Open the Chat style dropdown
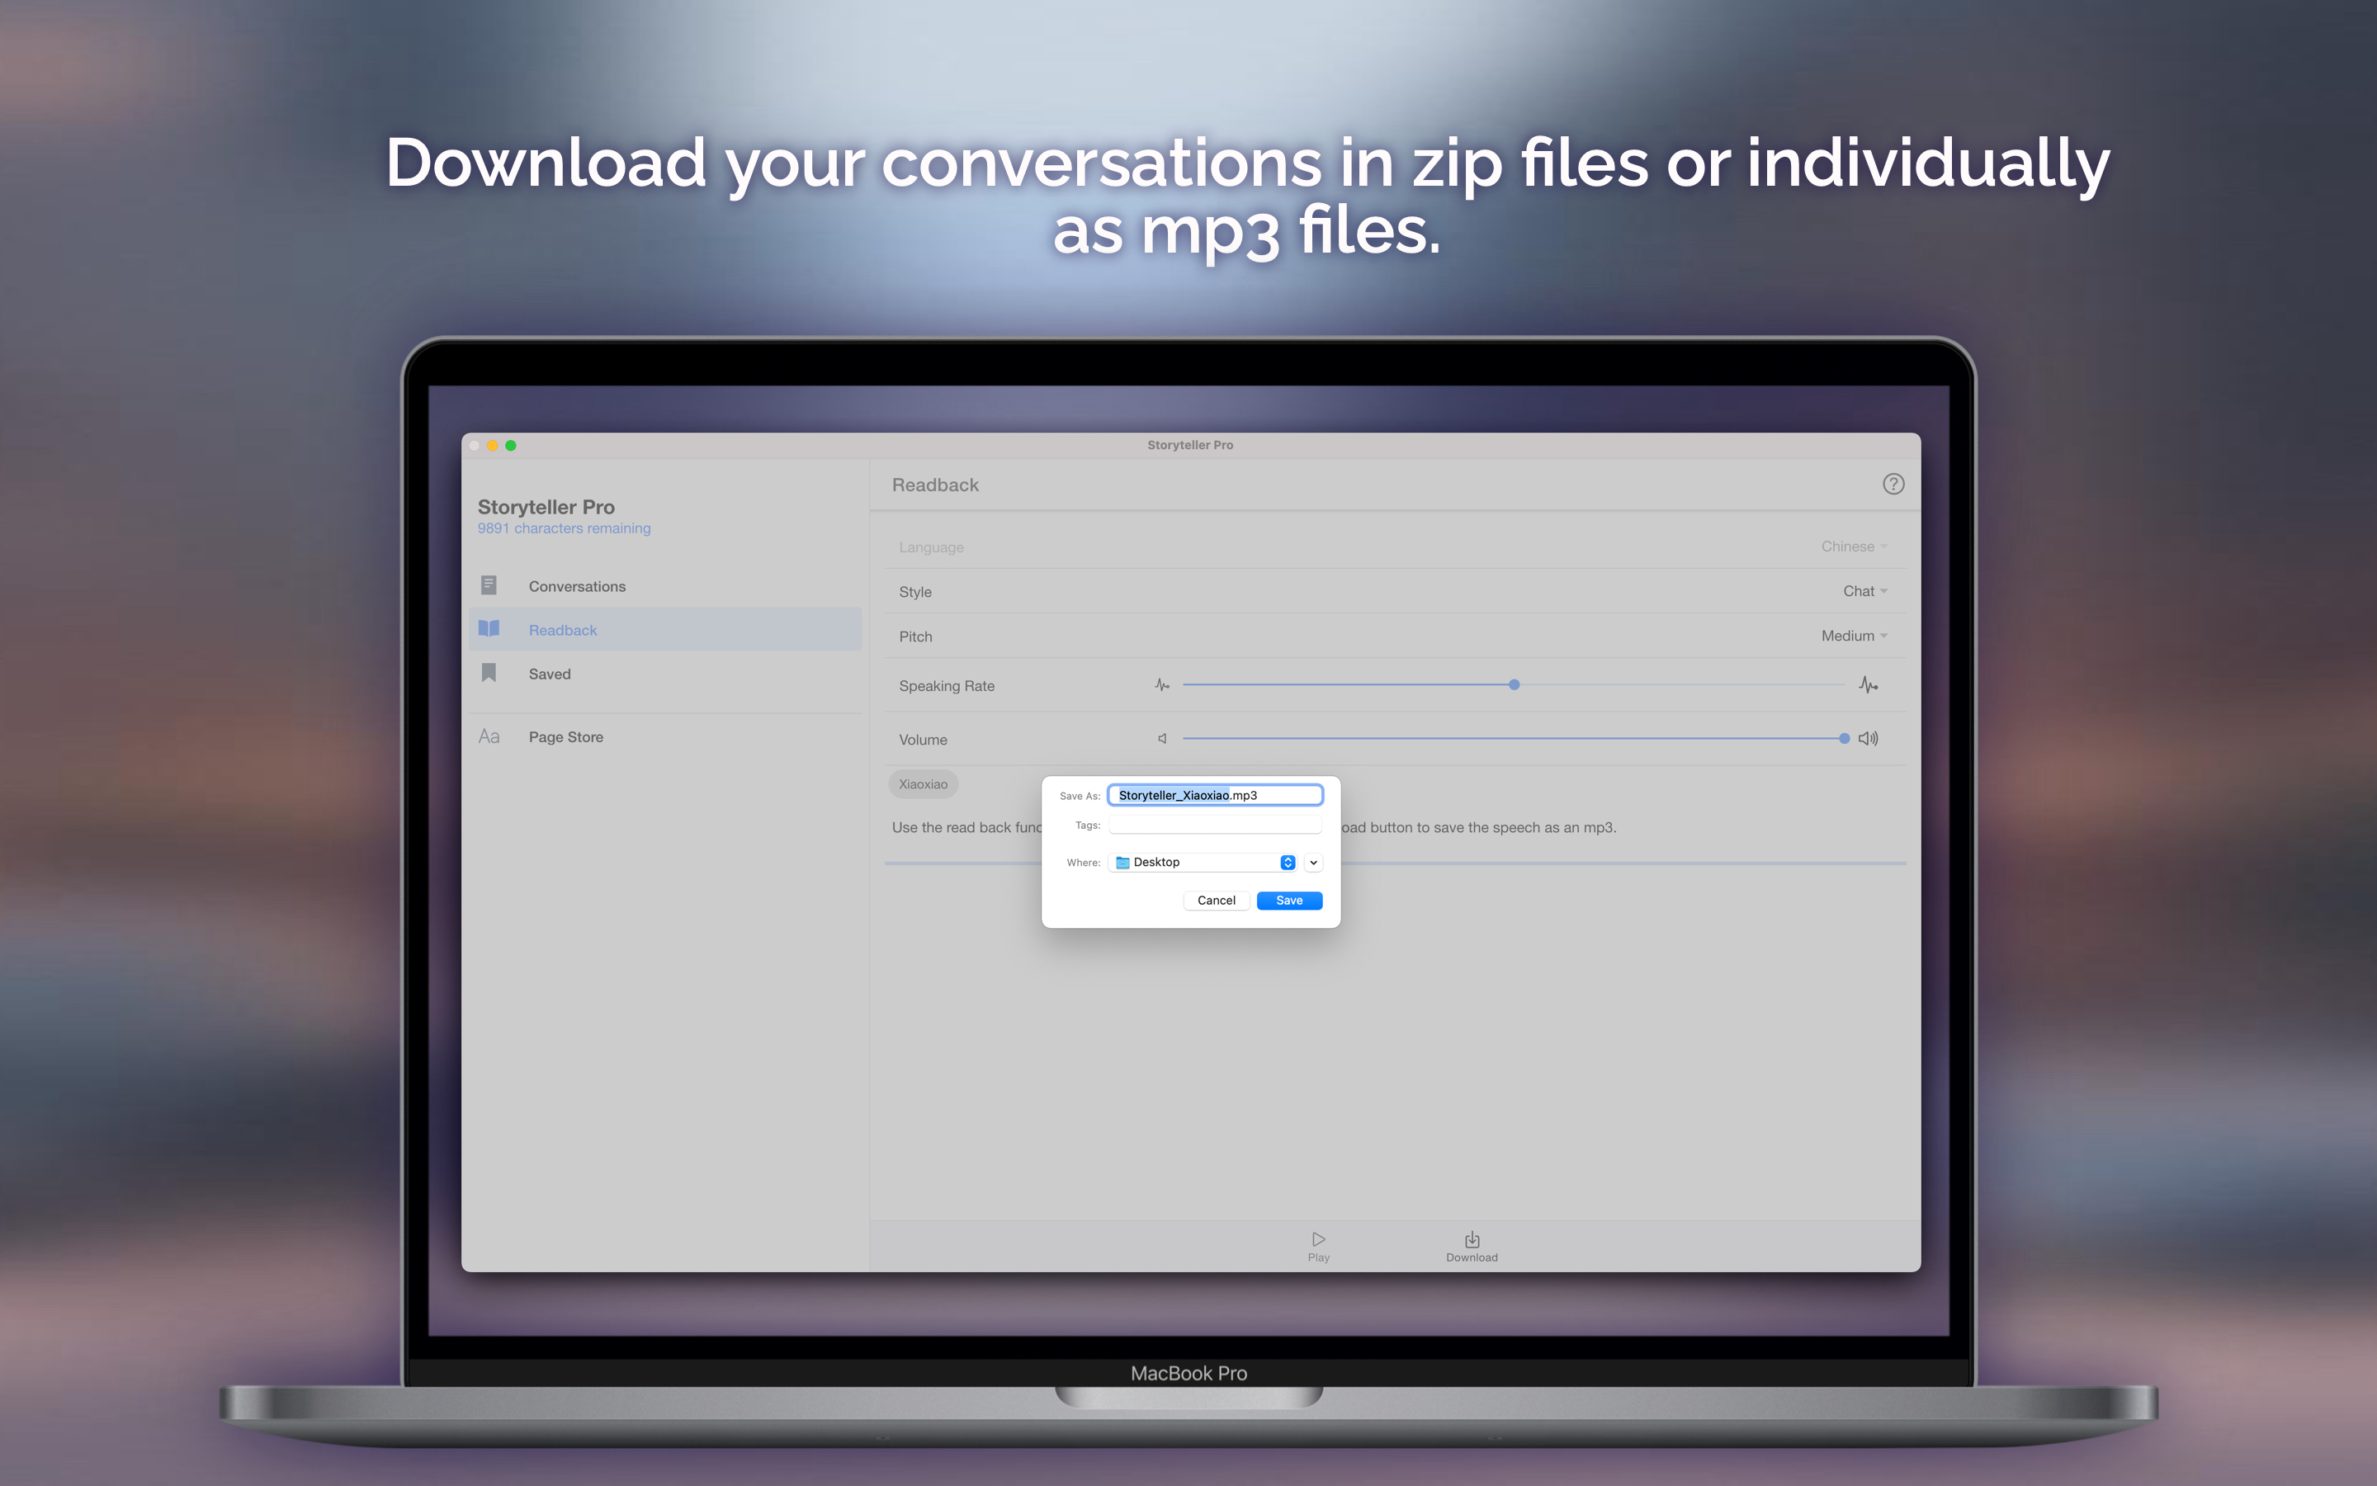 [1864, 590]
